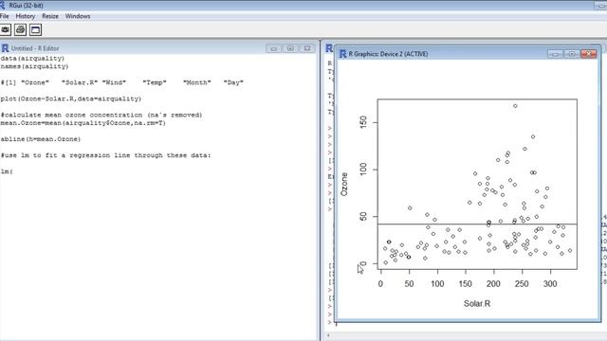Image resolution: width=607 pixels, height=341 pixels.
Task: Click the R logo in RGui title bar
Action: tap(2, 6)
